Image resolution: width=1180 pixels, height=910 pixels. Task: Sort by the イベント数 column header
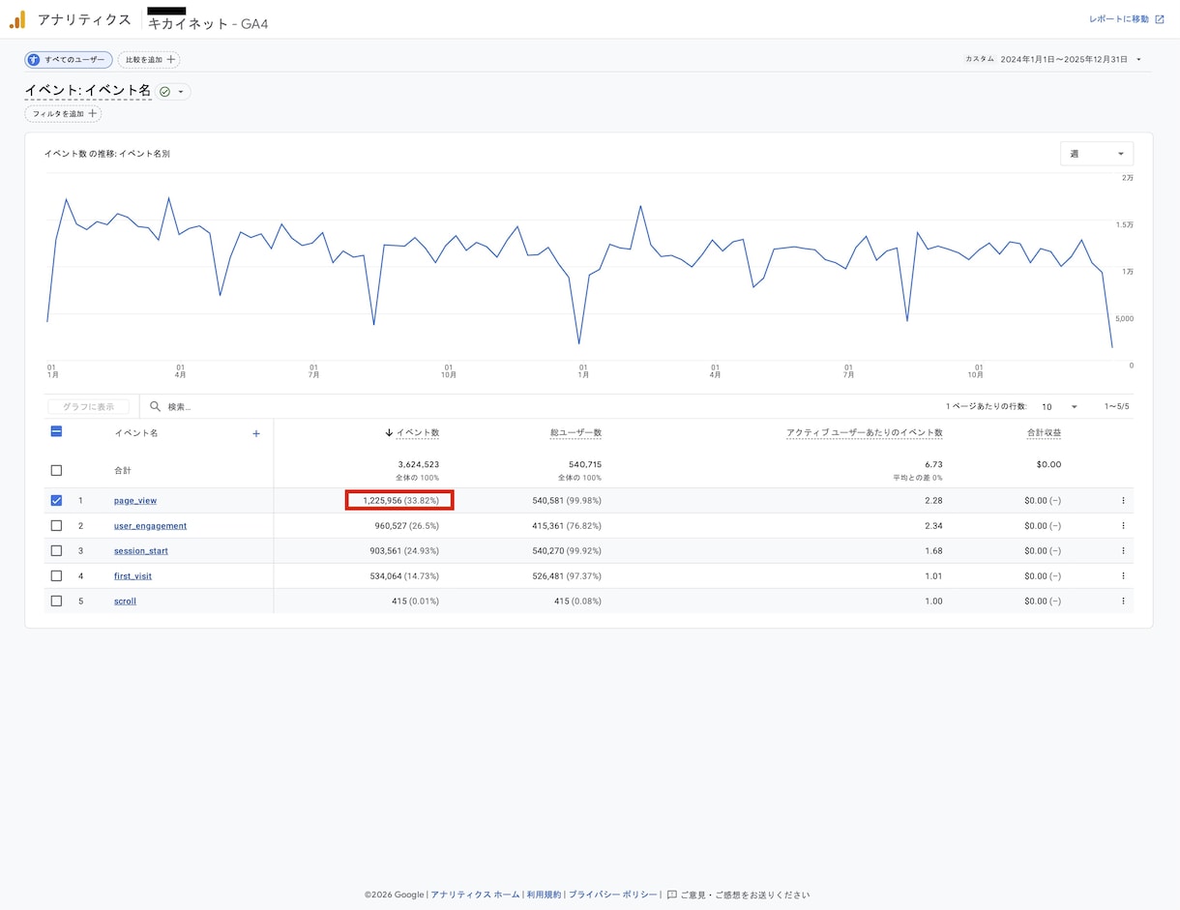pyautogui.click(x=417, y=433)
